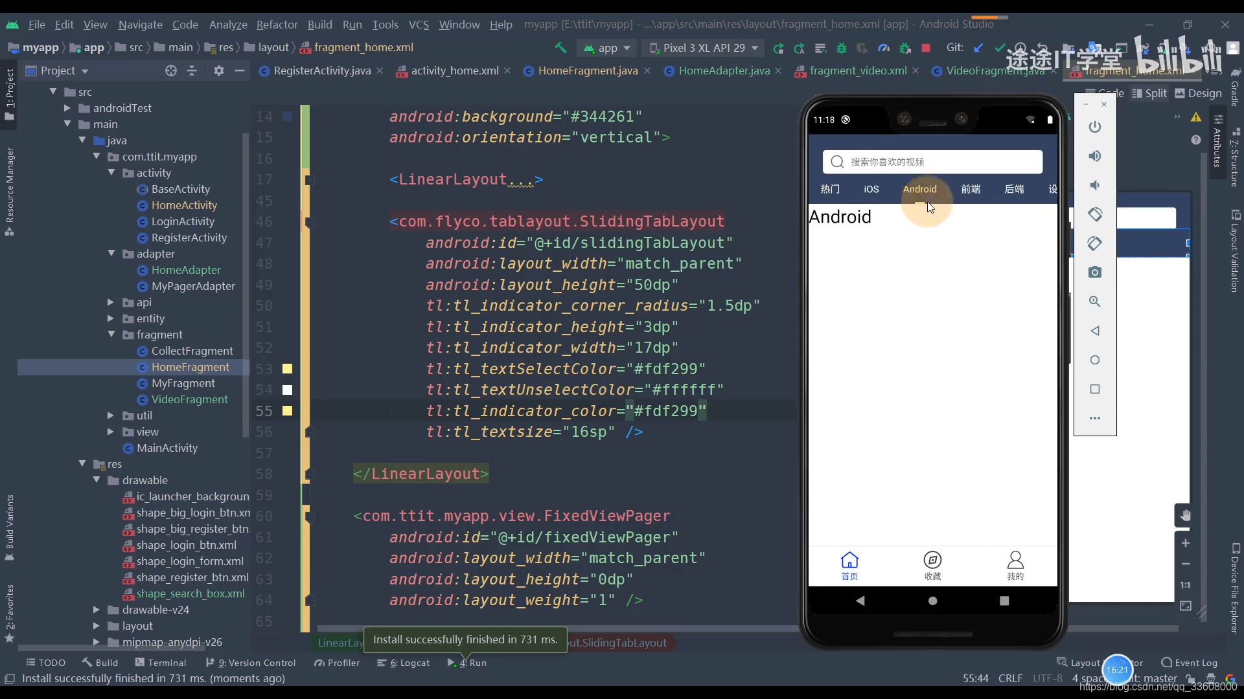This screenshot has width=1244, height=699.
Task: Open the Event Log
Action: pos(1190,663)
